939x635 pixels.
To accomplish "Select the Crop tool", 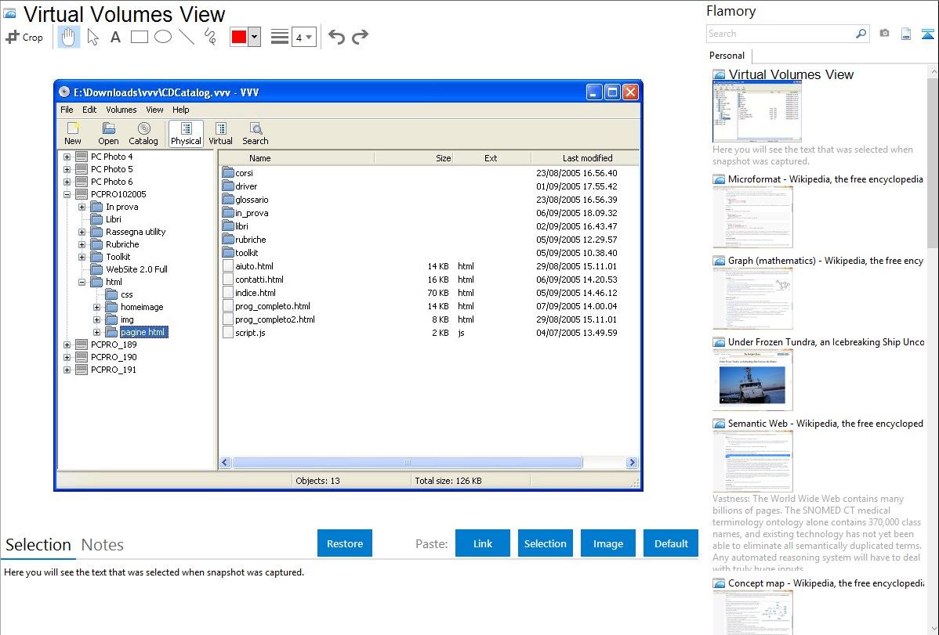I will (24, 37).
